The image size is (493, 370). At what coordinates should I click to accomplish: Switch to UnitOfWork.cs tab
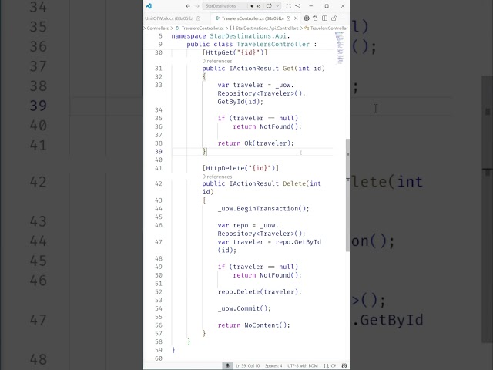coord(169,18)
